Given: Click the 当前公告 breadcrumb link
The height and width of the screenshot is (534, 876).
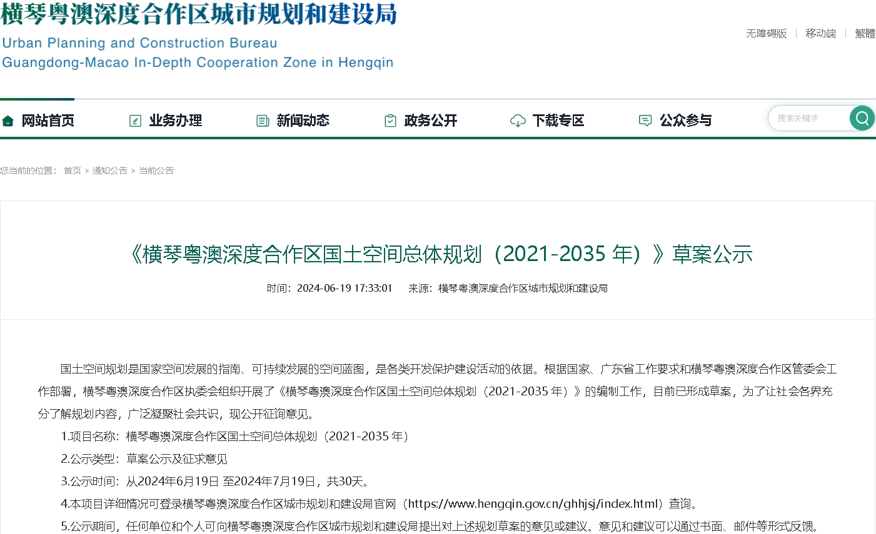Looking at the screenshot, I should [x=156, y=171].
